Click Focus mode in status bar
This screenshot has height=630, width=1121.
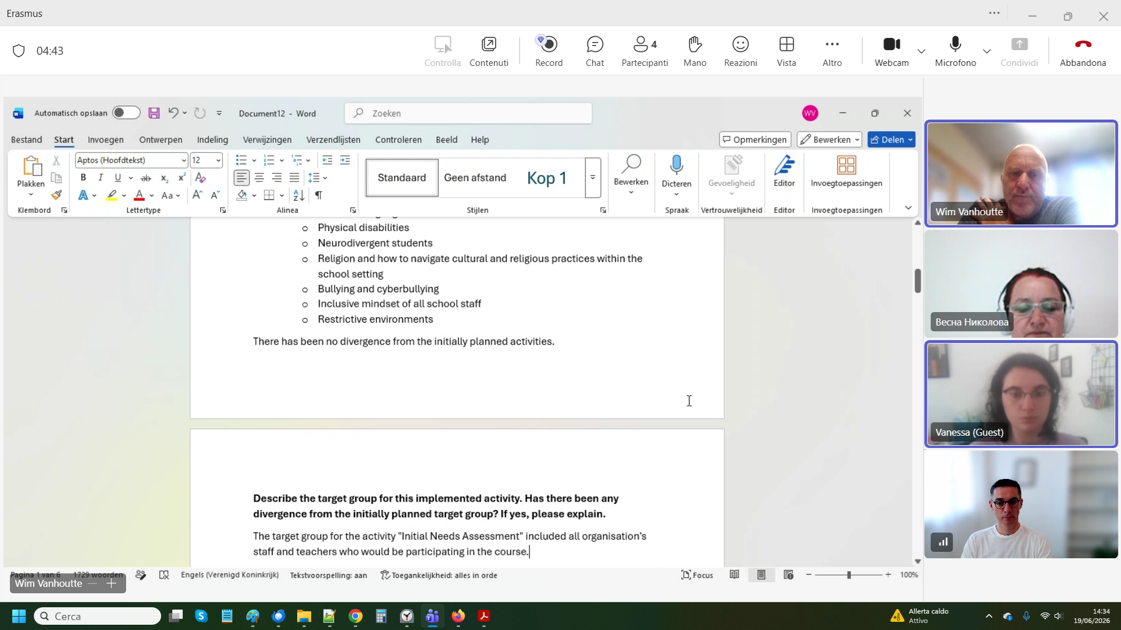point(697,575)
